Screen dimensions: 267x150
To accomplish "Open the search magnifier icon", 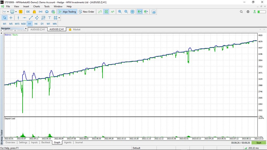I will coord(241,12).
